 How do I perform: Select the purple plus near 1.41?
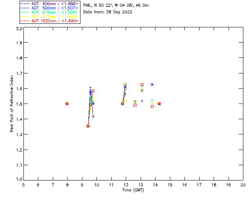pos(93,117)
